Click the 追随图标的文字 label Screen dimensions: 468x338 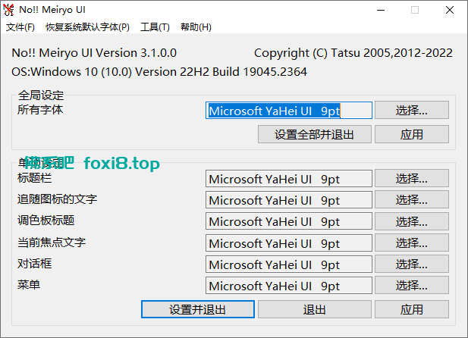(x=58, y=199)
